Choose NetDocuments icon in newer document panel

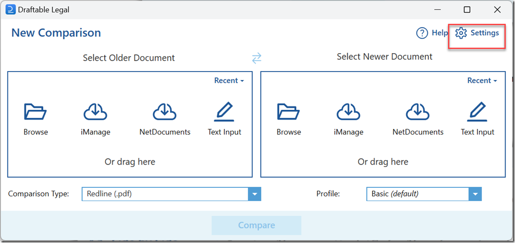418,112
